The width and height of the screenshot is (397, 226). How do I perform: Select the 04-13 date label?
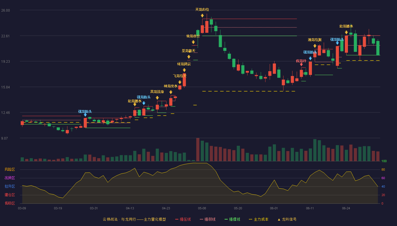tap(130, 208)
